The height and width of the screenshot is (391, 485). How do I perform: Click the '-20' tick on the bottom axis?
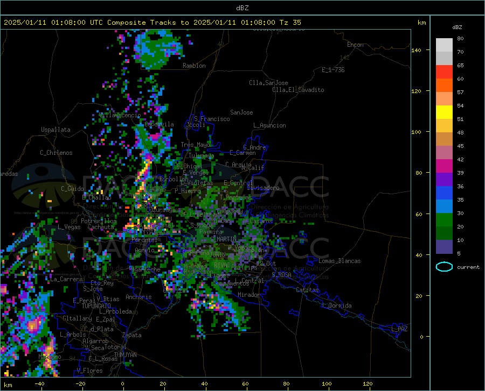point(80,383)
